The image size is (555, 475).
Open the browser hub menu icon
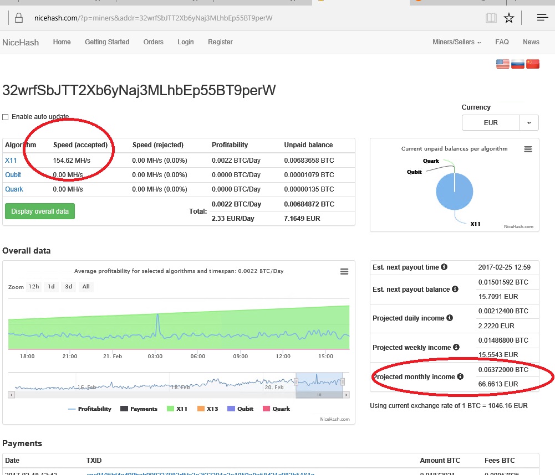pyautogui.click(x=542, y=17)
